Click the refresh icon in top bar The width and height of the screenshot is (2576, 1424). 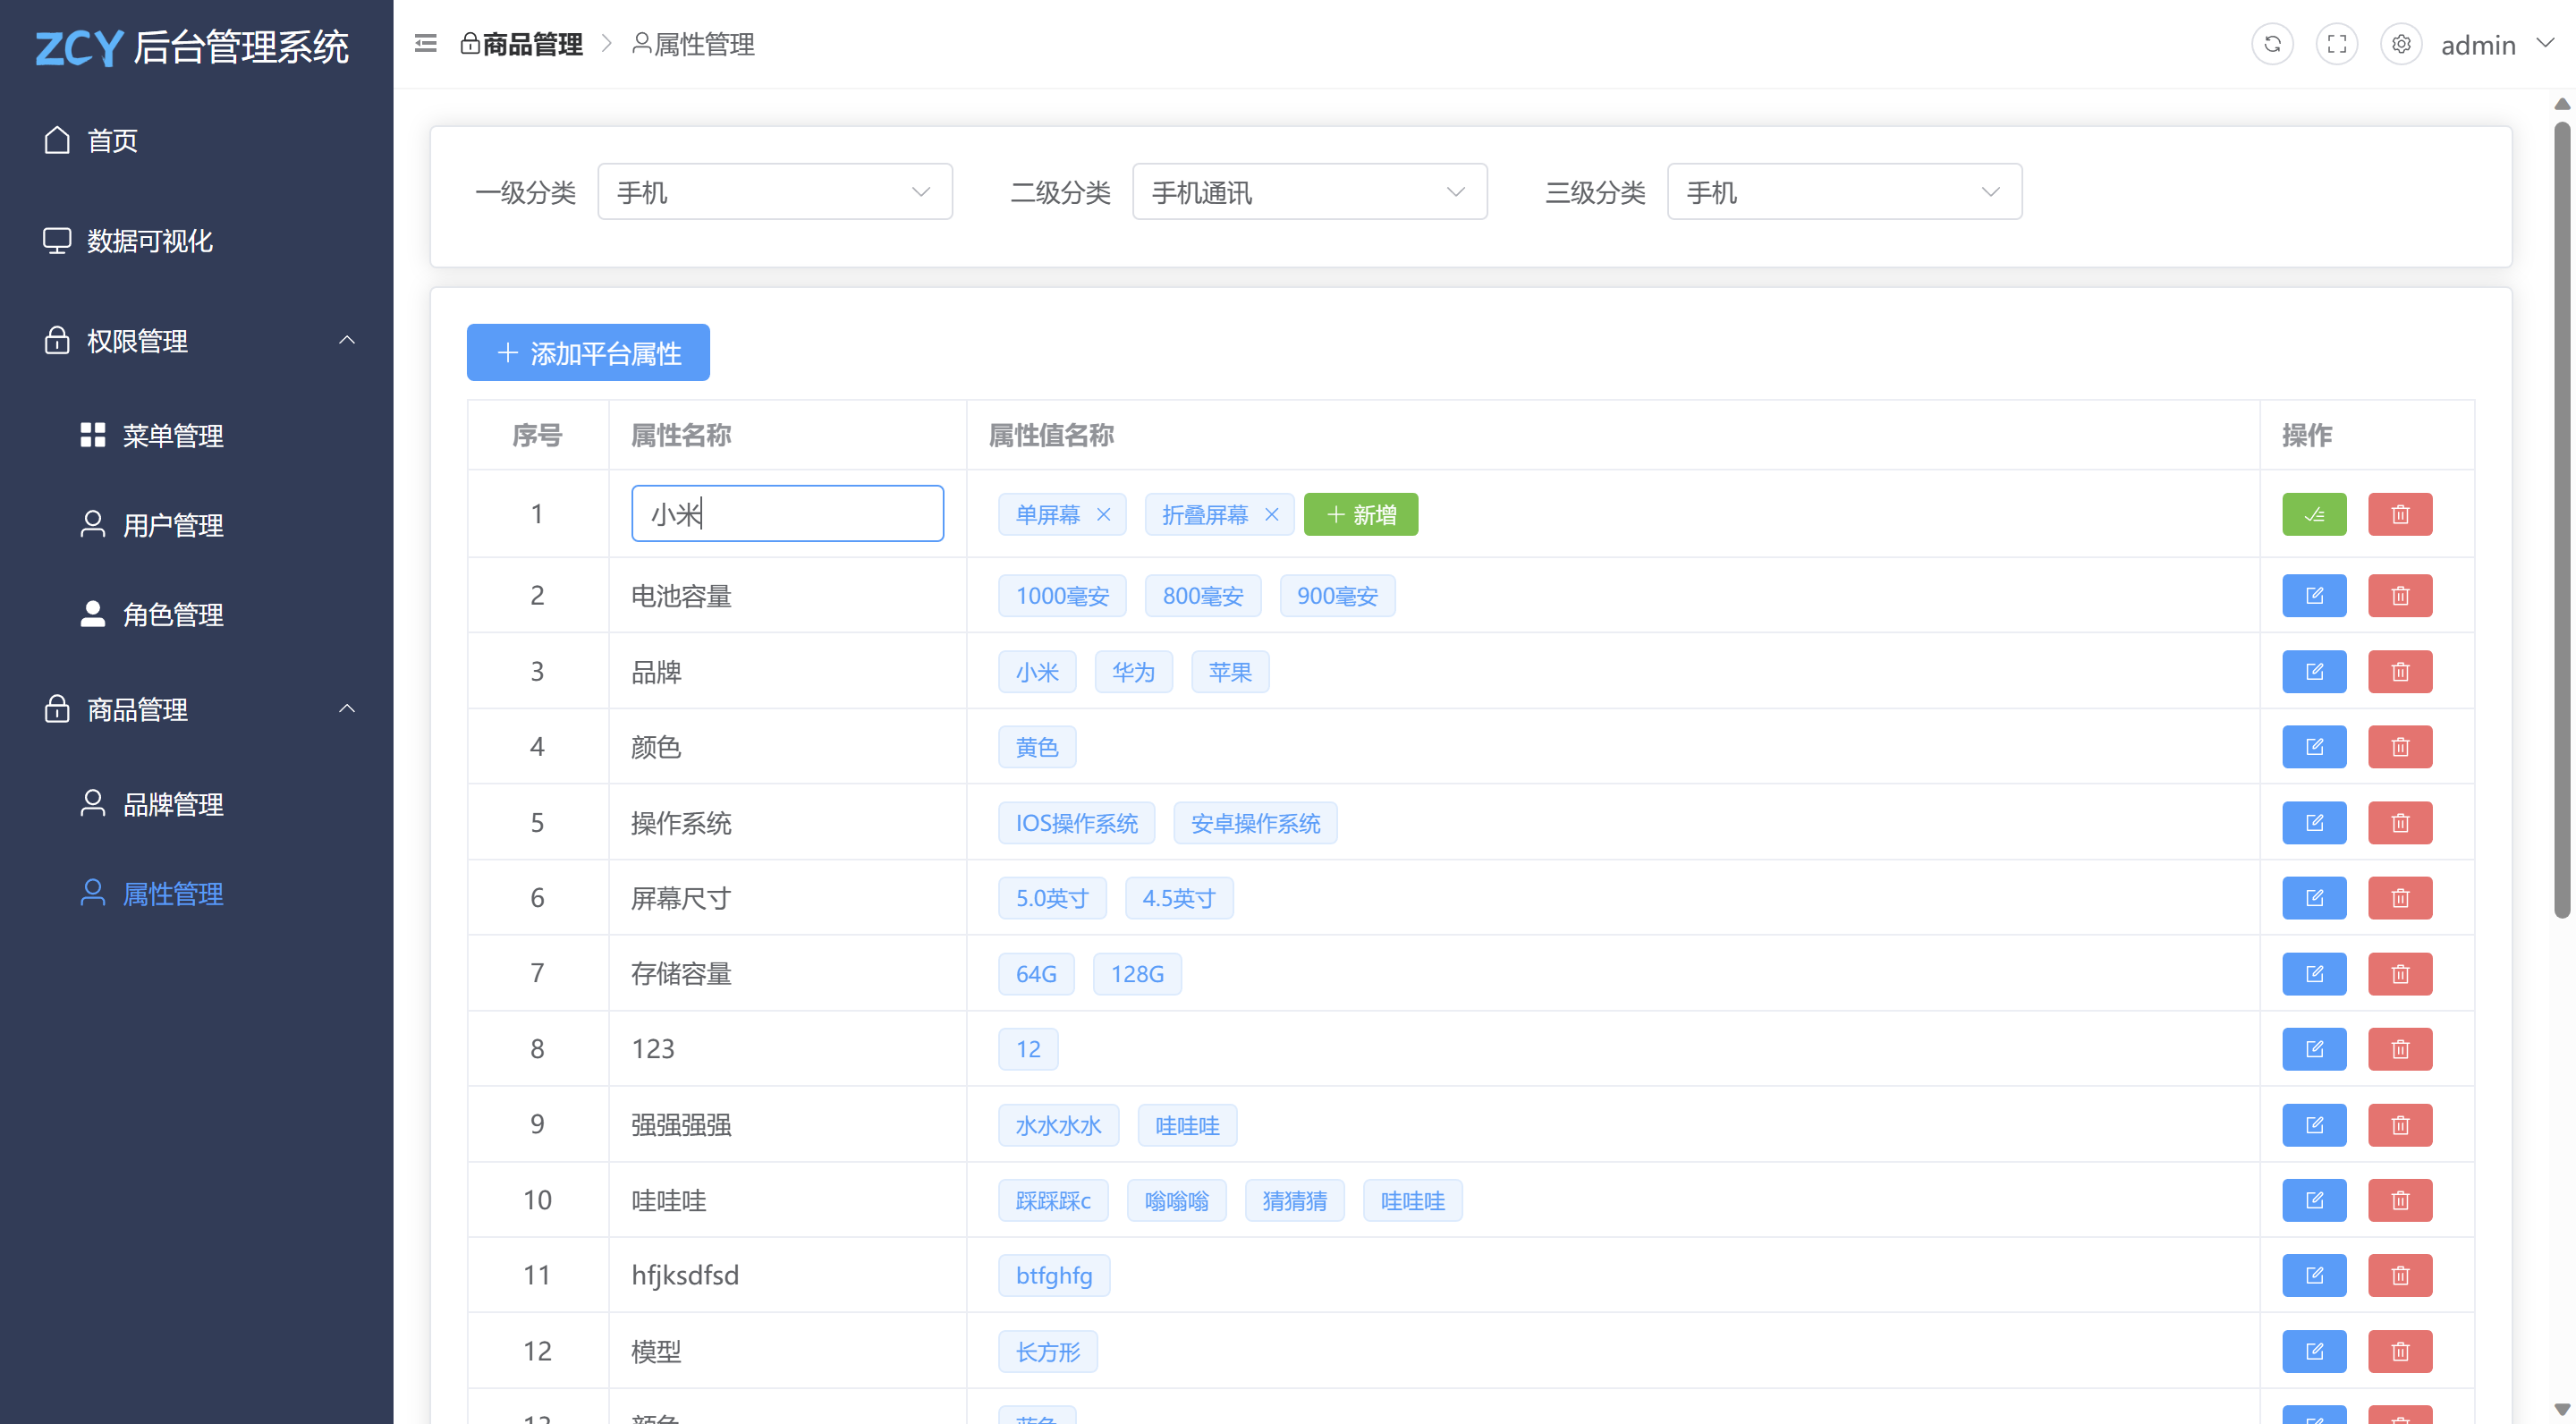coord(2272,44)
